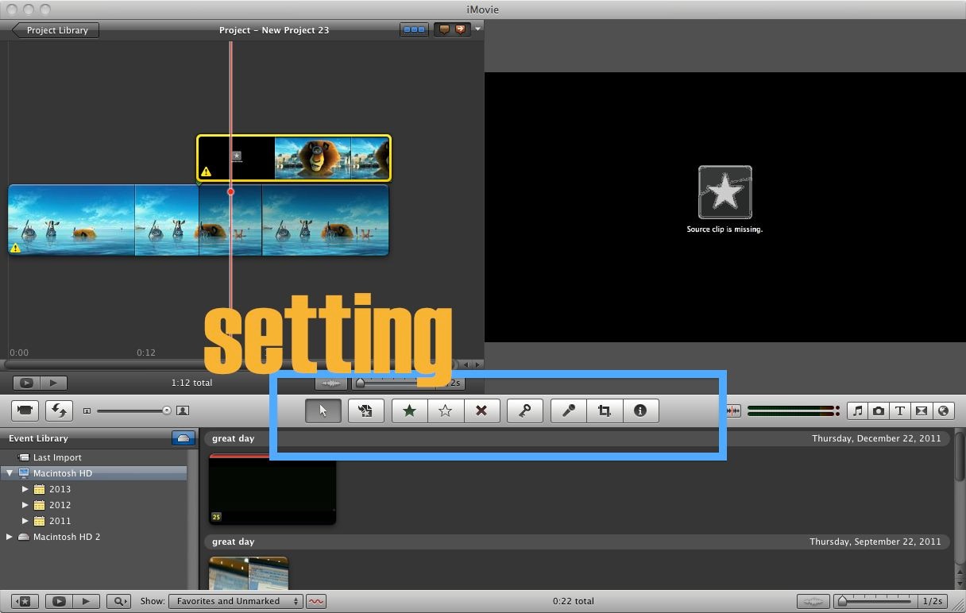
Task: Click 'Thursday, September 22, 2011' date
Action: [875, 542]
